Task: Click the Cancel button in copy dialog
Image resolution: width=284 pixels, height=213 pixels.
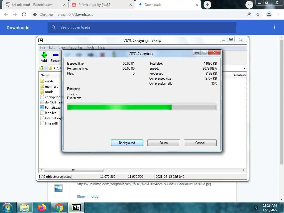Action: click(x=200, y=143)
